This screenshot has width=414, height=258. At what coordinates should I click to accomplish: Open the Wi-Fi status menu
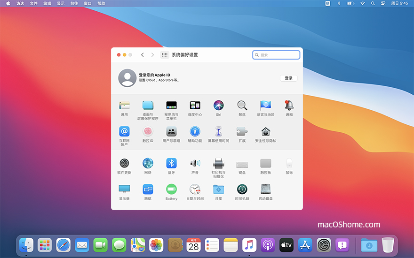pos(363,3)
